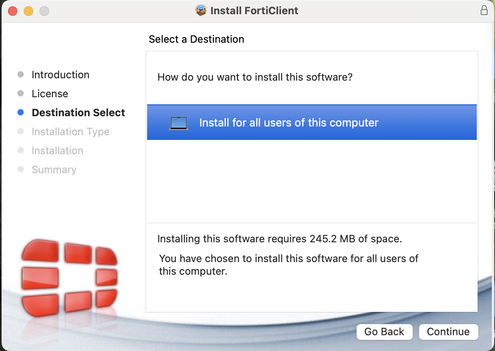The image size is (495, 351).
Task: Click the lock icon in the title bar
Action: pos(484,10)
